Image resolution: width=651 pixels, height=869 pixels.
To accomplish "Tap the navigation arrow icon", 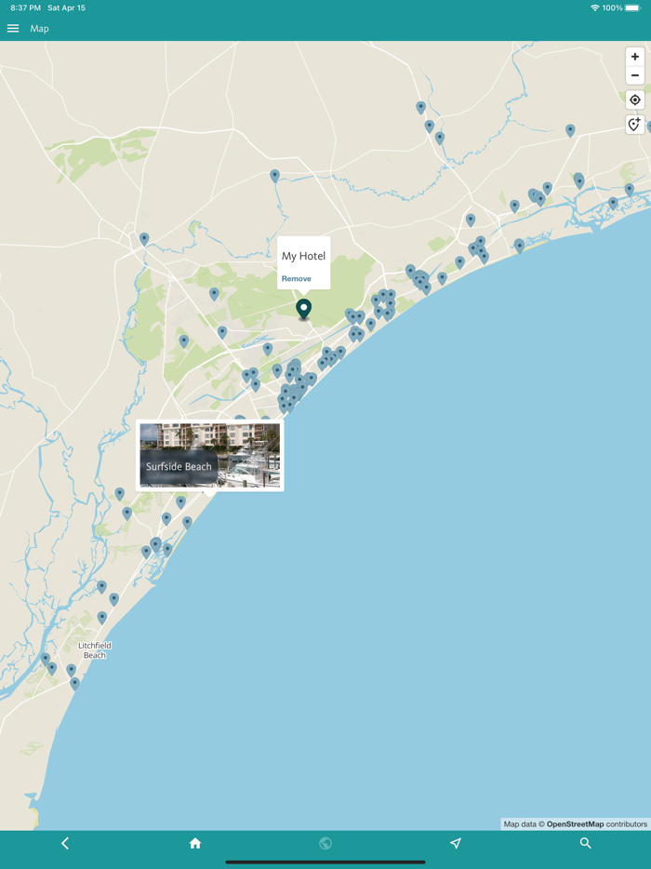I will click(x=456, y=843).
